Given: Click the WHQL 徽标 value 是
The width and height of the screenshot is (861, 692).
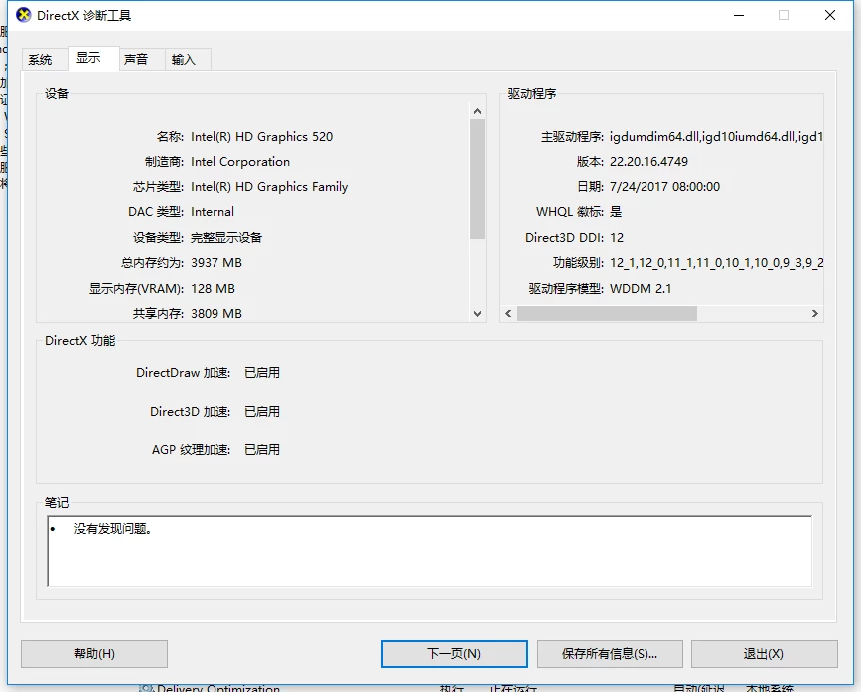Looking at the screenshot, I should coord(616,212).
